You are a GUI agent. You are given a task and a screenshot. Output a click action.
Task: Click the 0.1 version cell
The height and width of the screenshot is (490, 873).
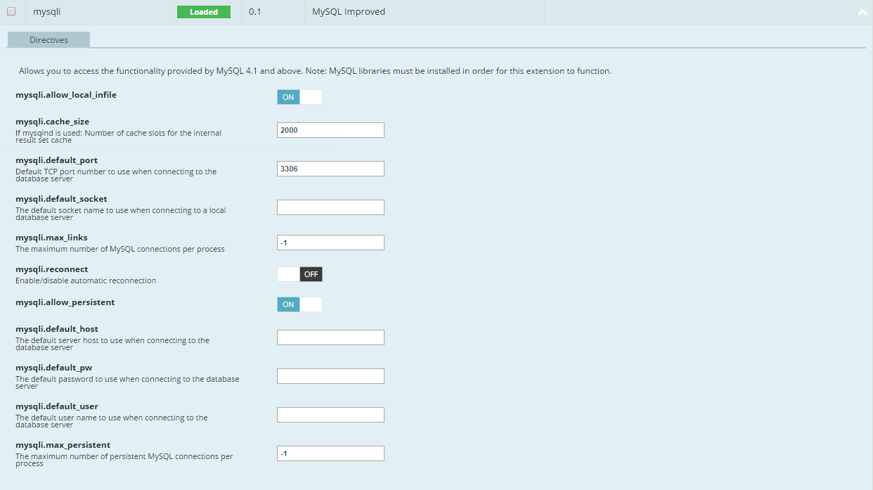254,12
